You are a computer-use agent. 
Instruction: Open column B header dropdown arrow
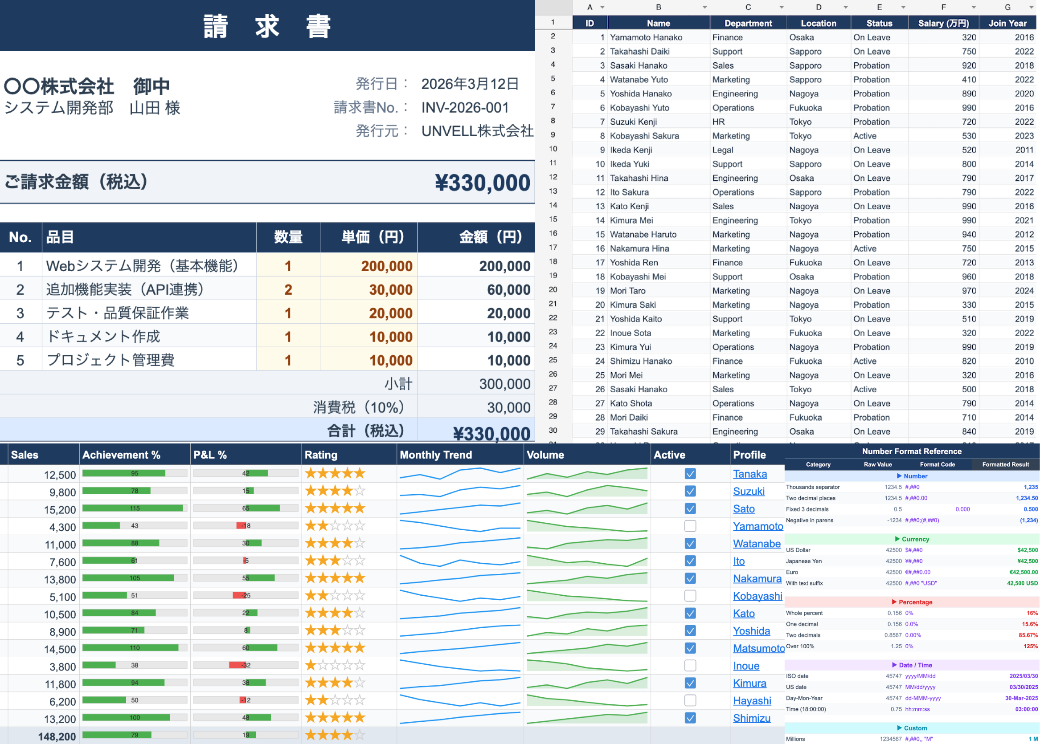tap(704, 7)
